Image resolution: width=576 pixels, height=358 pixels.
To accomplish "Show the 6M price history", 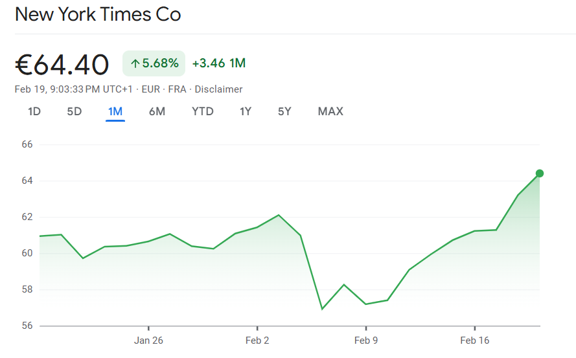I will pyautogui.click(x=157, y=111).
